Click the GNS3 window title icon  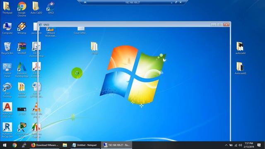[x=41, y=25]
